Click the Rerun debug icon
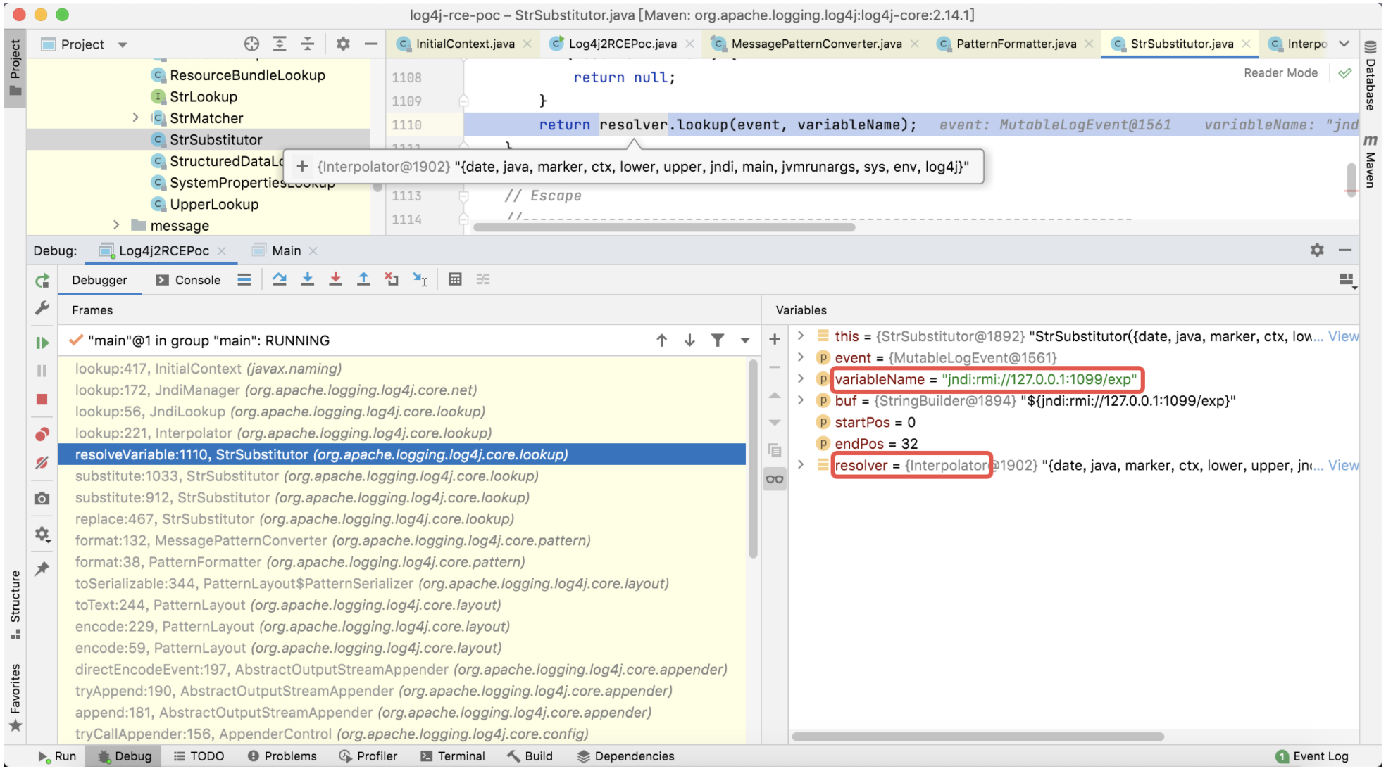 [x=42, y=281]
